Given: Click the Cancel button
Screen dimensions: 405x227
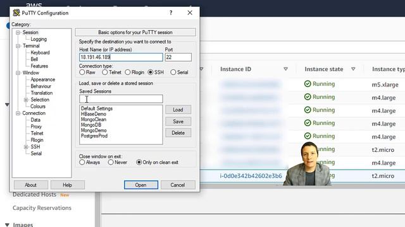Looking at the screenshot, I should (178, 185).
